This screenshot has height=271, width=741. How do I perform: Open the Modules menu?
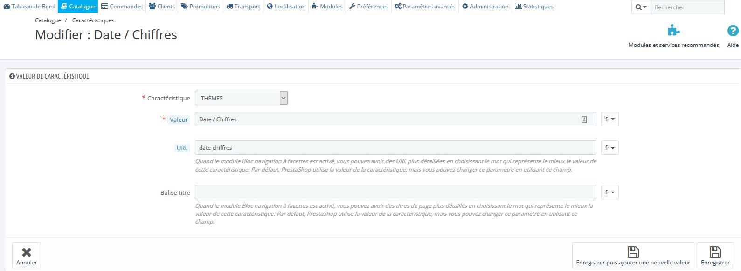click(x=327, y=7)
